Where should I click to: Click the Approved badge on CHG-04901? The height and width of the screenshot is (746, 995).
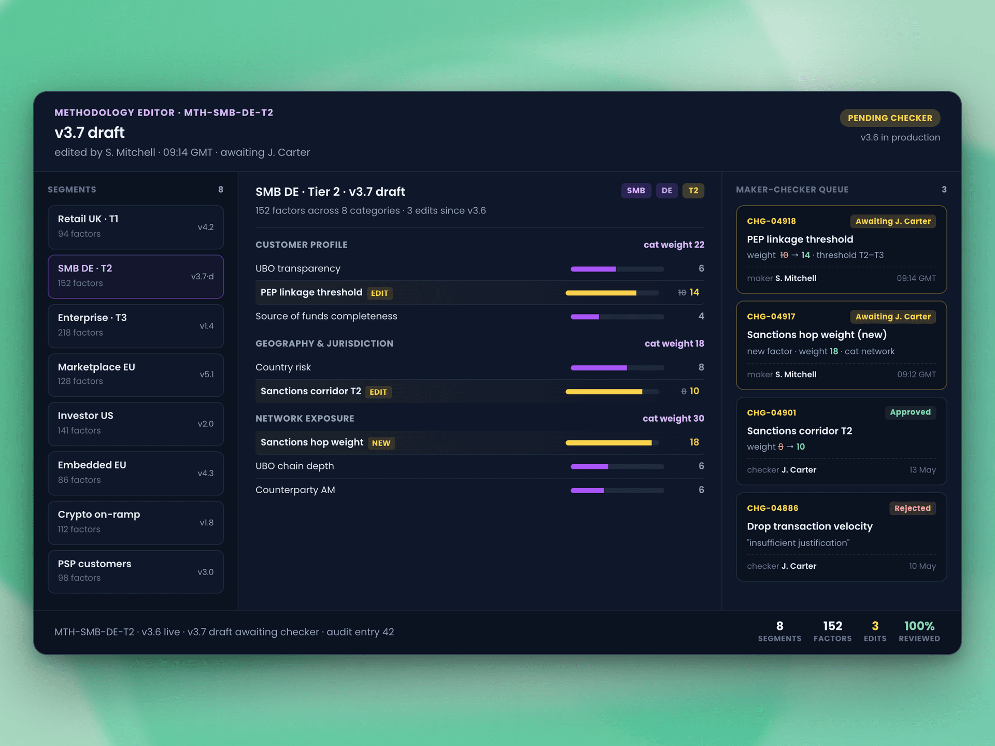[910, 412]
